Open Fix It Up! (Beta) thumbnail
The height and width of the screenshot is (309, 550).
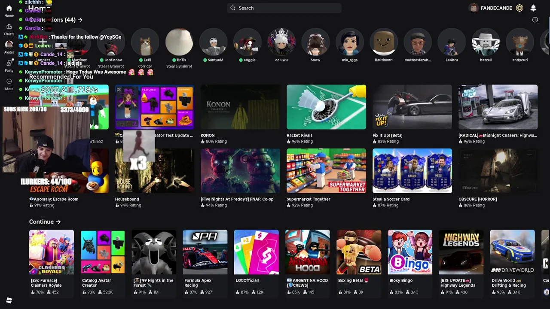coord(412,107)
